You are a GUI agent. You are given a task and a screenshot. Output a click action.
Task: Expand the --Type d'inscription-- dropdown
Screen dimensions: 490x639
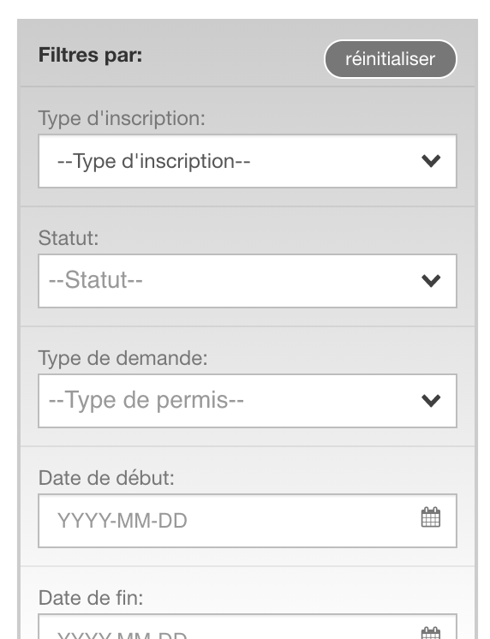(248, 161)
